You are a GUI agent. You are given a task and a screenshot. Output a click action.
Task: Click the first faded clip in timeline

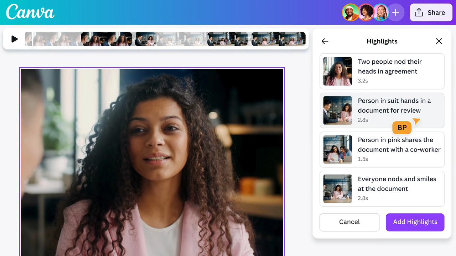click(x=53, y=39)
